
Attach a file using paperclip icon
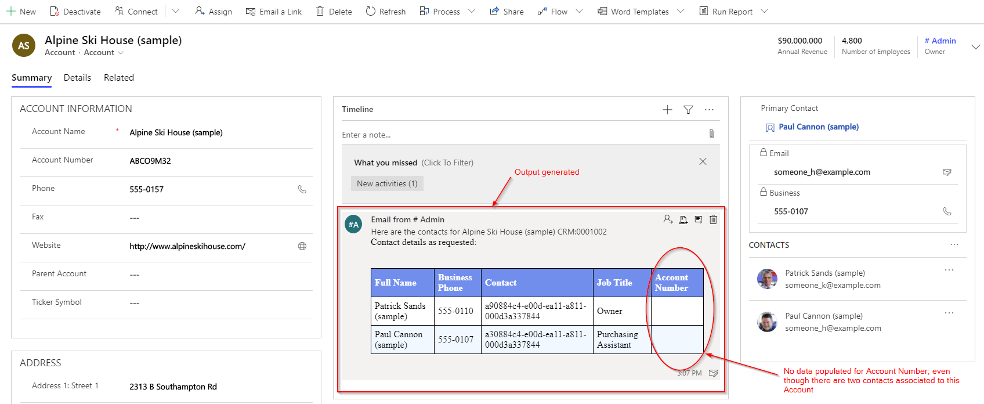711,134
